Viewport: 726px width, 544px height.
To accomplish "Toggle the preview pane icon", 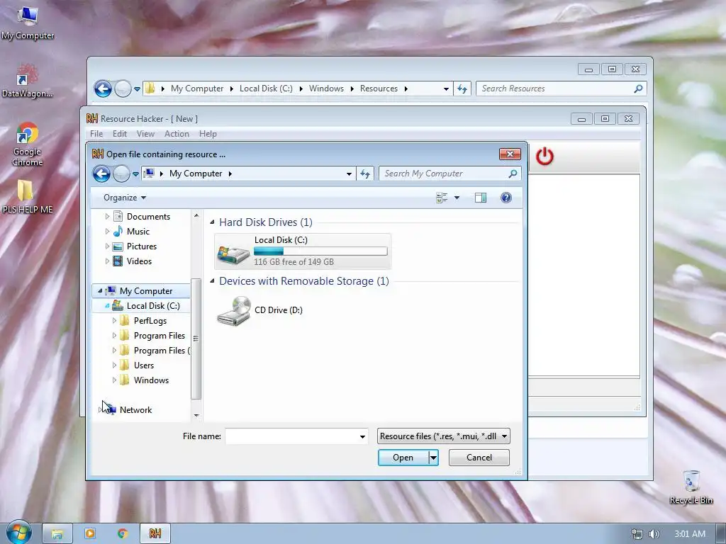I will (481, 198).
